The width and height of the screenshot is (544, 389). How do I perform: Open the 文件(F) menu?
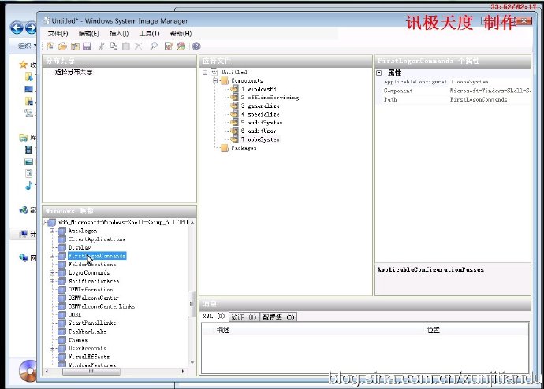(58, 34)
